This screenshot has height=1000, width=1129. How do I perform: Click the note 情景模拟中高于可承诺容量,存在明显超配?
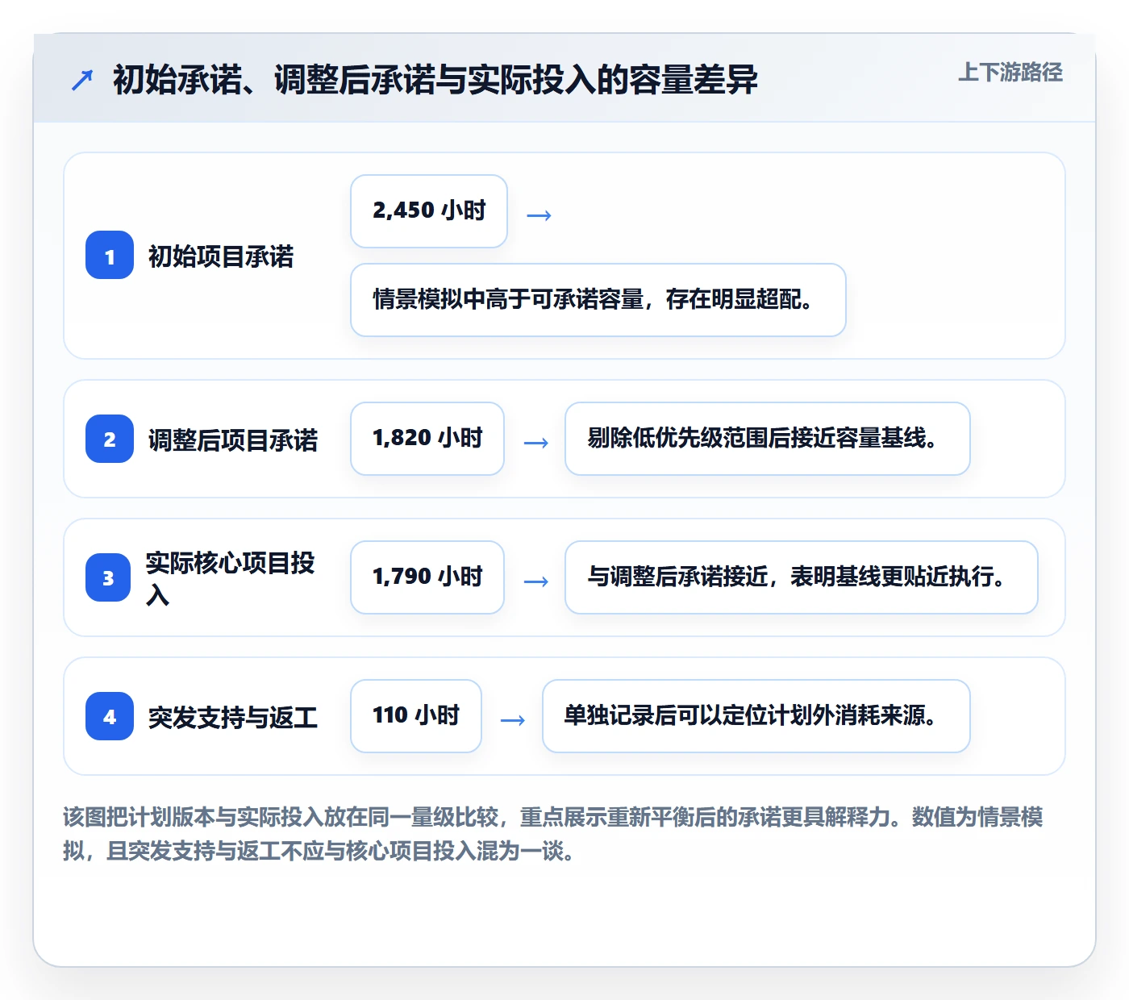tap(598, 300)
